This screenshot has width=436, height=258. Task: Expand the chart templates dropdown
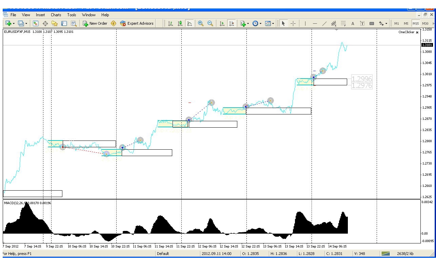tap(273, 23)
